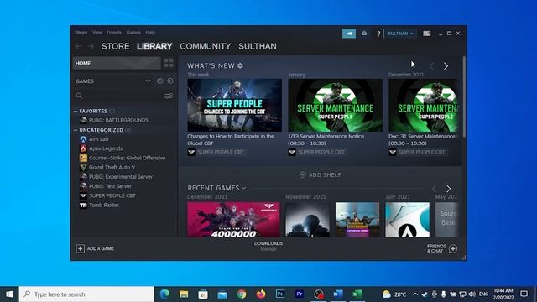
Task: Open What's New settings gear
Action: (241, 65)
